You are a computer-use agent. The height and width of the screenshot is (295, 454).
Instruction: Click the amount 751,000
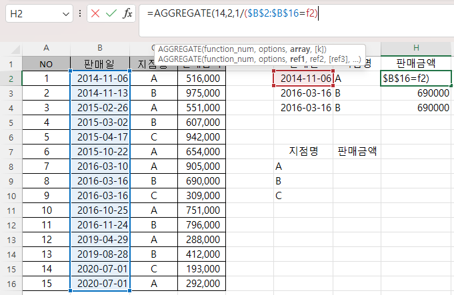click(x=201, y=210)
